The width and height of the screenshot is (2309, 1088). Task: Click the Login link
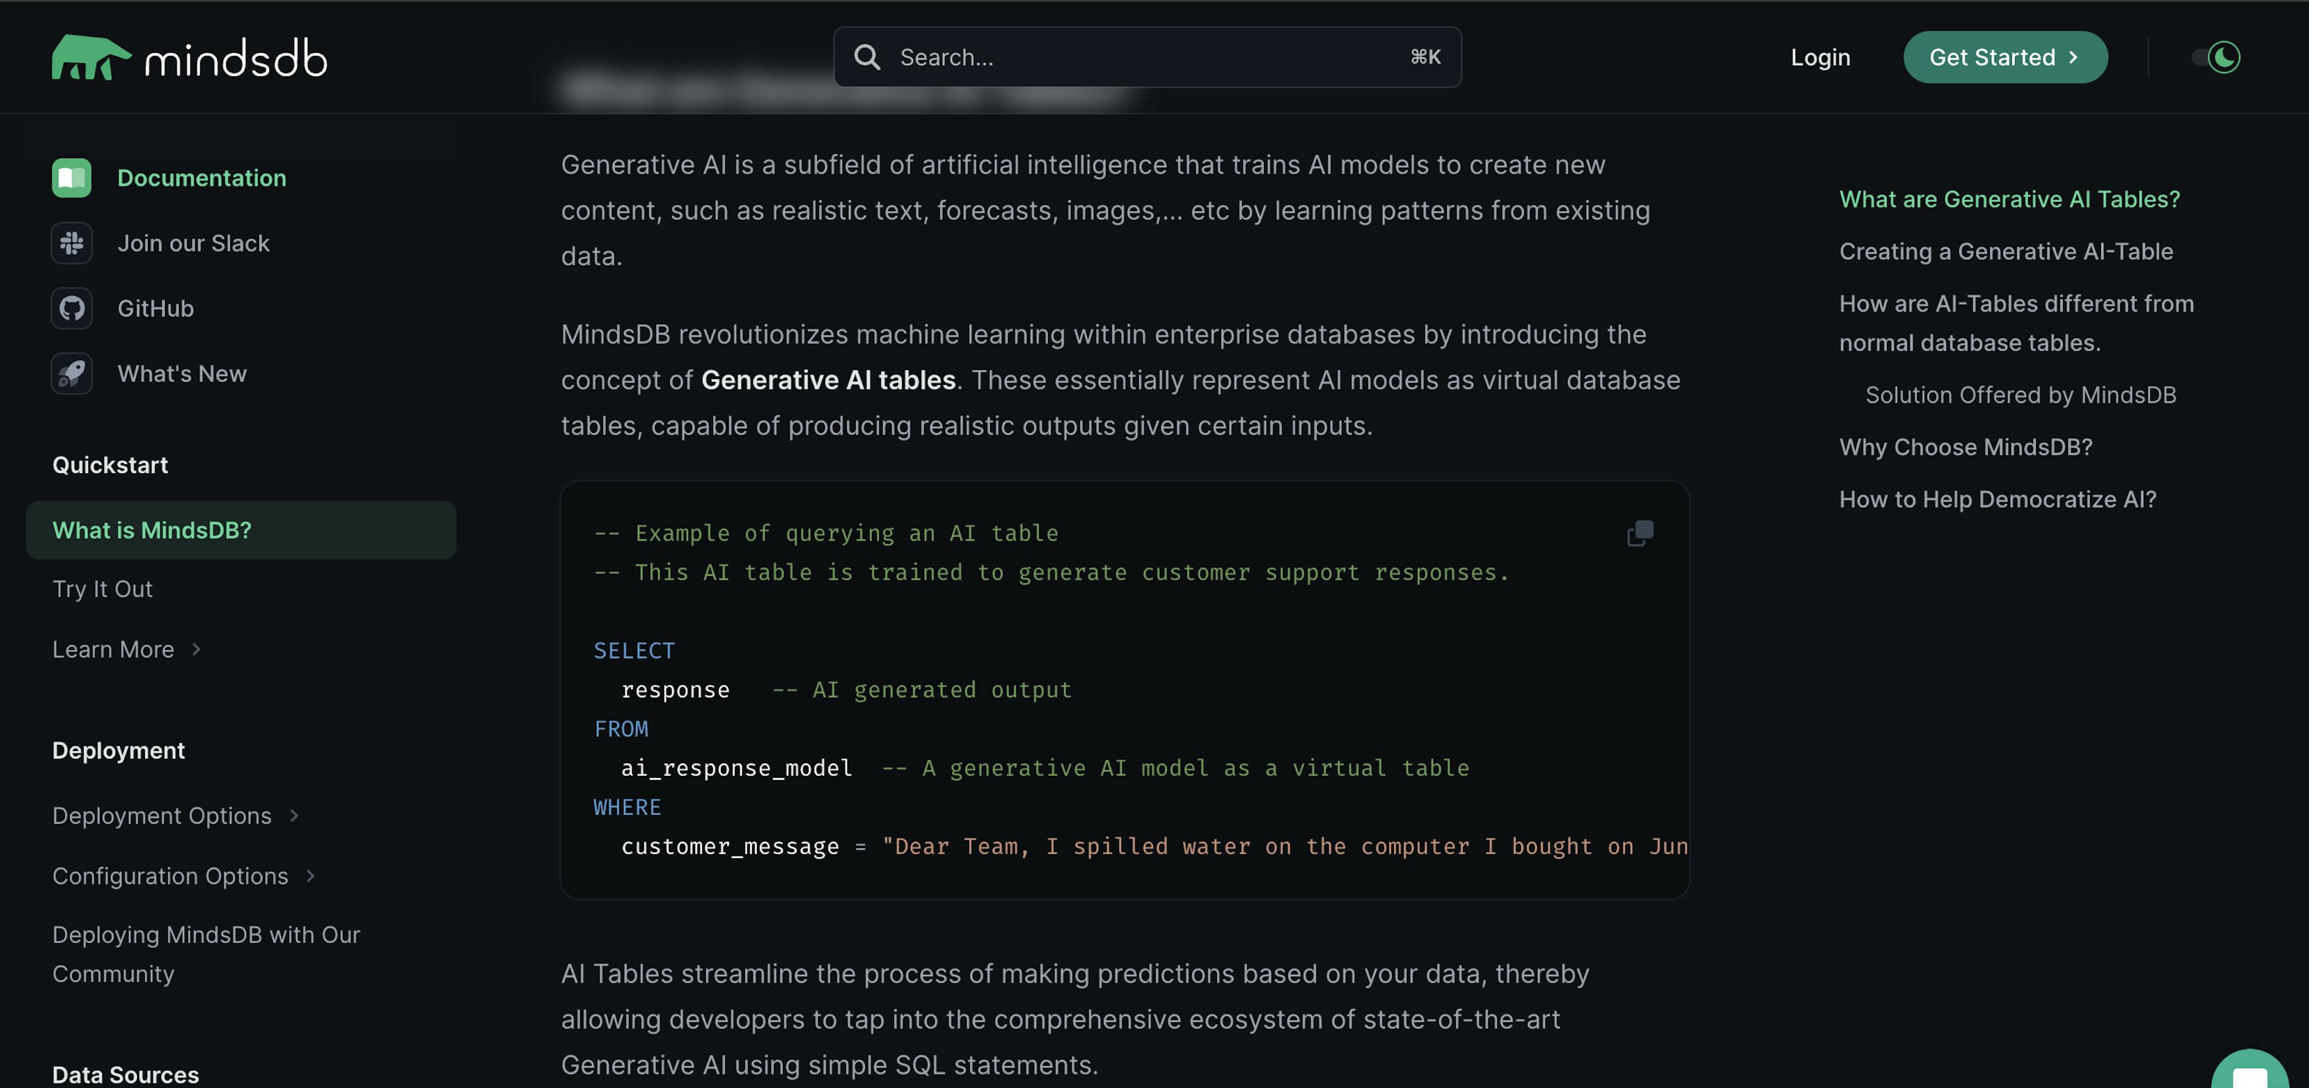coord(1820,57)
